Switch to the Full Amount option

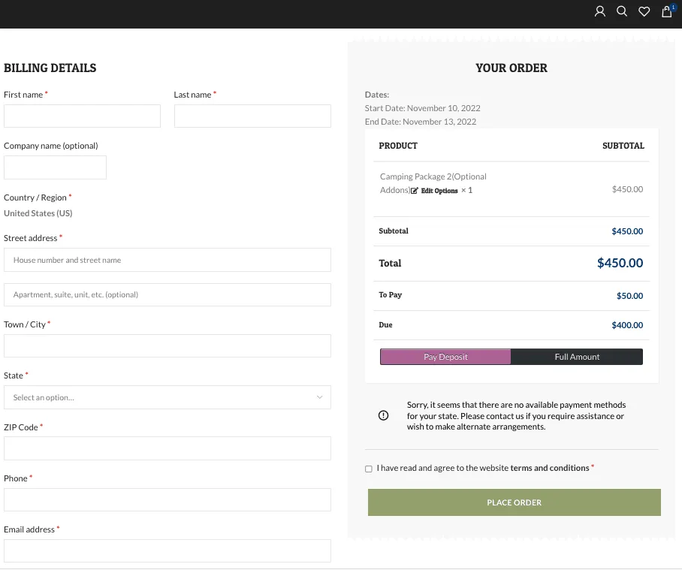pos(577,356)
